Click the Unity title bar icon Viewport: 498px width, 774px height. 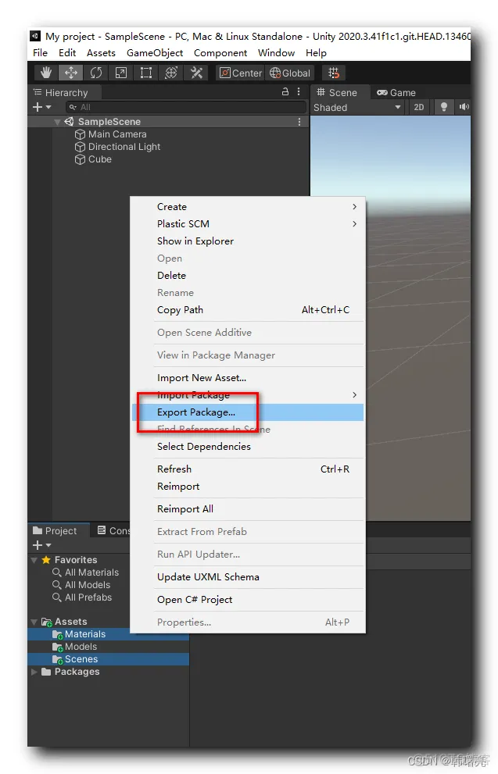pos(35,36)
